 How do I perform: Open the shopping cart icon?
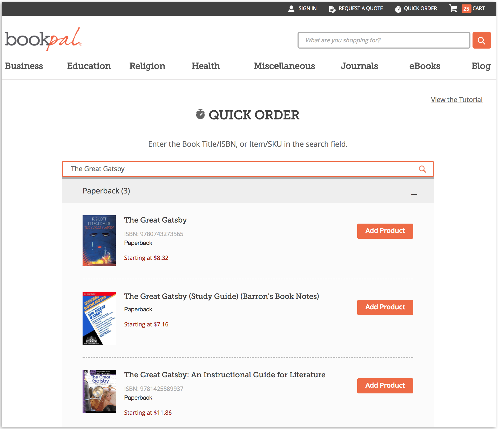coord(453,8)
